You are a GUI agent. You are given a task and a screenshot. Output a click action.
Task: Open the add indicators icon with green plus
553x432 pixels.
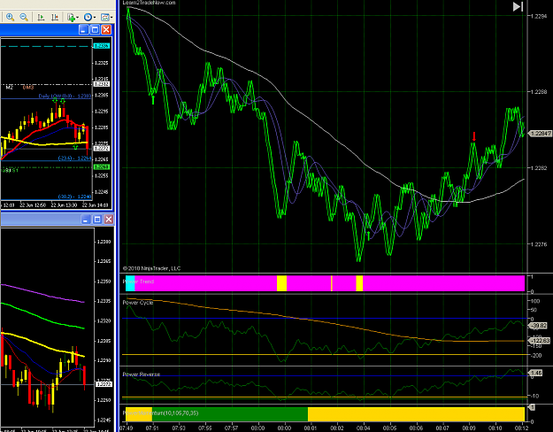click(x=71, y=17)
